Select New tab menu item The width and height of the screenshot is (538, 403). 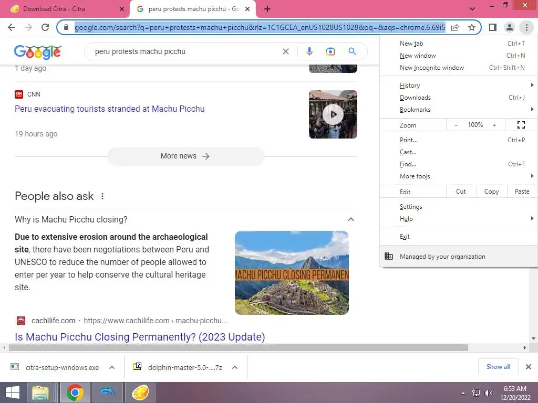458,44
